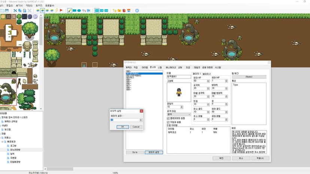Click the lightning bolt toolbar icon
The image size is (310, 174).
coord(57,10)
